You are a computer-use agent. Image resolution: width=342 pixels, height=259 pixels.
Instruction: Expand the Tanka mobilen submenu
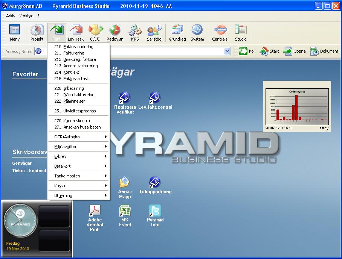(x=78, y=176)
